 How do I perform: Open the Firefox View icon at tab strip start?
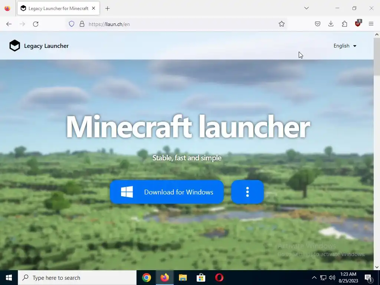[x=7, y=8]
